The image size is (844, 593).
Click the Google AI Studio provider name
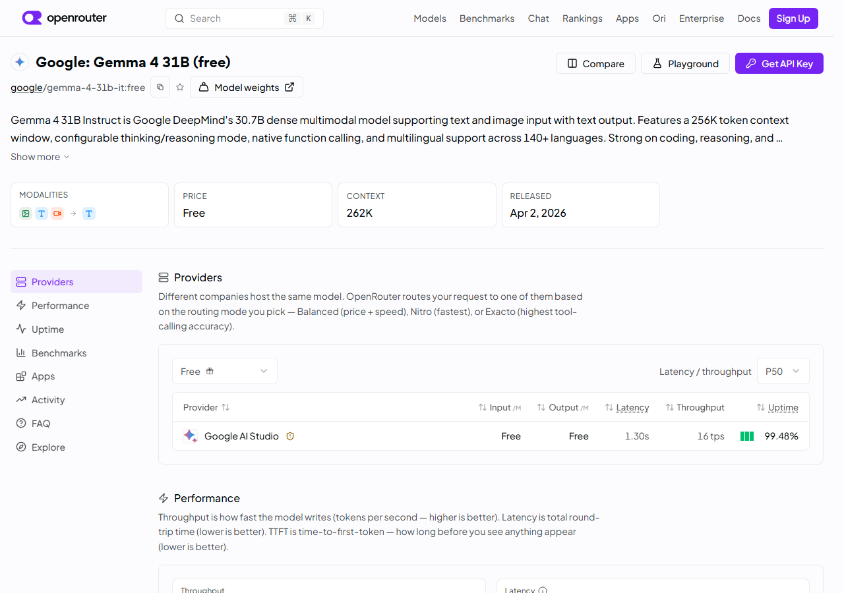tap(241, 436)
